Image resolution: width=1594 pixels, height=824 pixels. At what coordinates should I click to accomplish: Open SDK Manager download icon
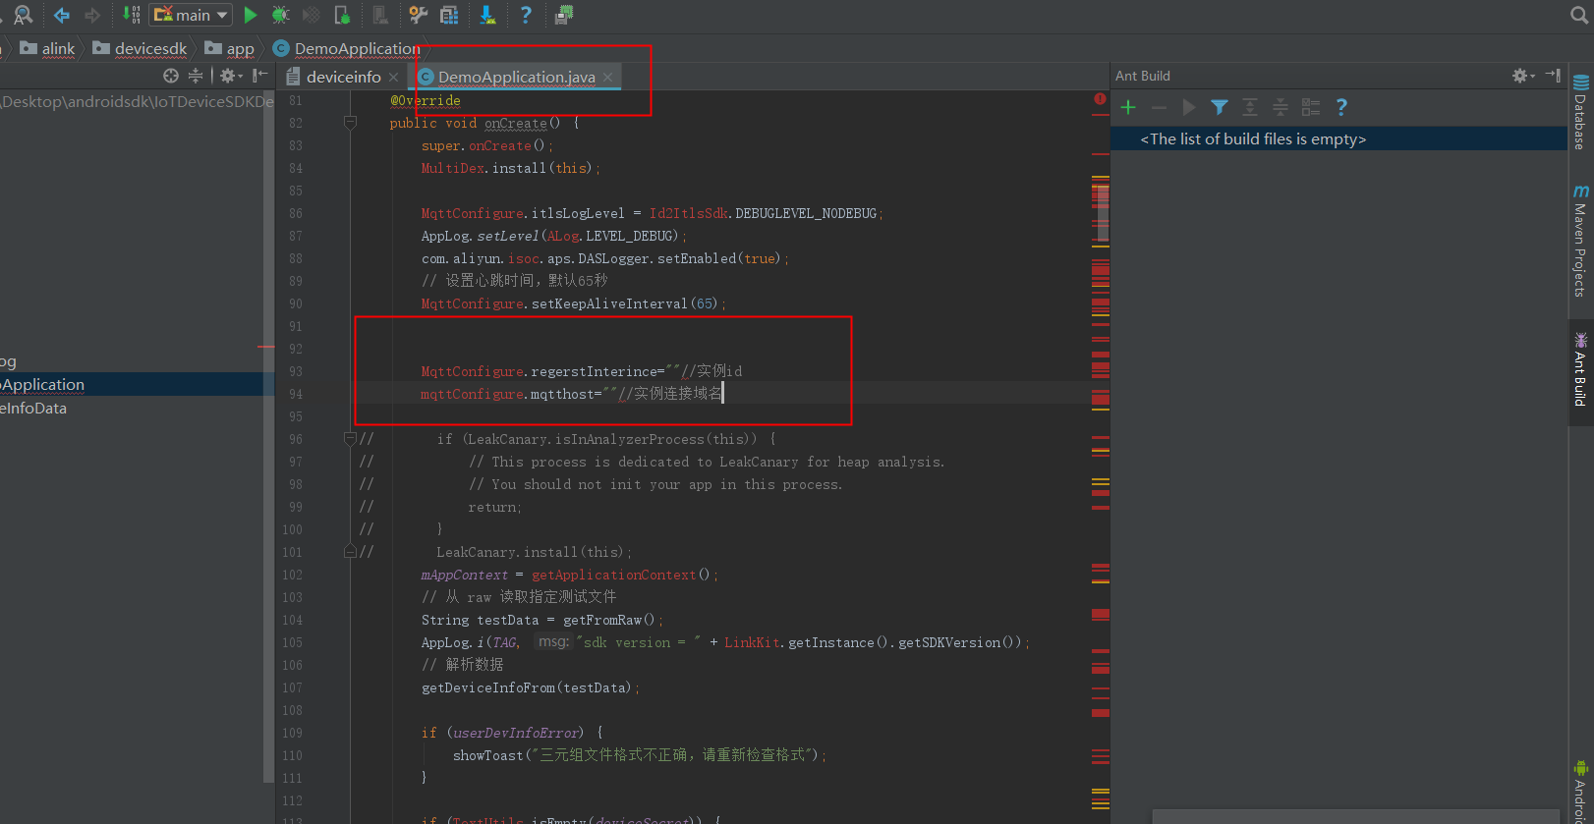coord(487,15)
